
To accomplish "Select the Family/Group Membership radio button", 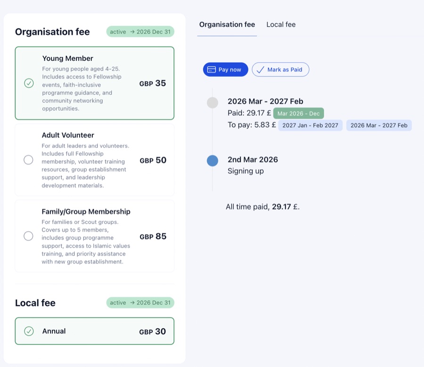I will (28, 236).
